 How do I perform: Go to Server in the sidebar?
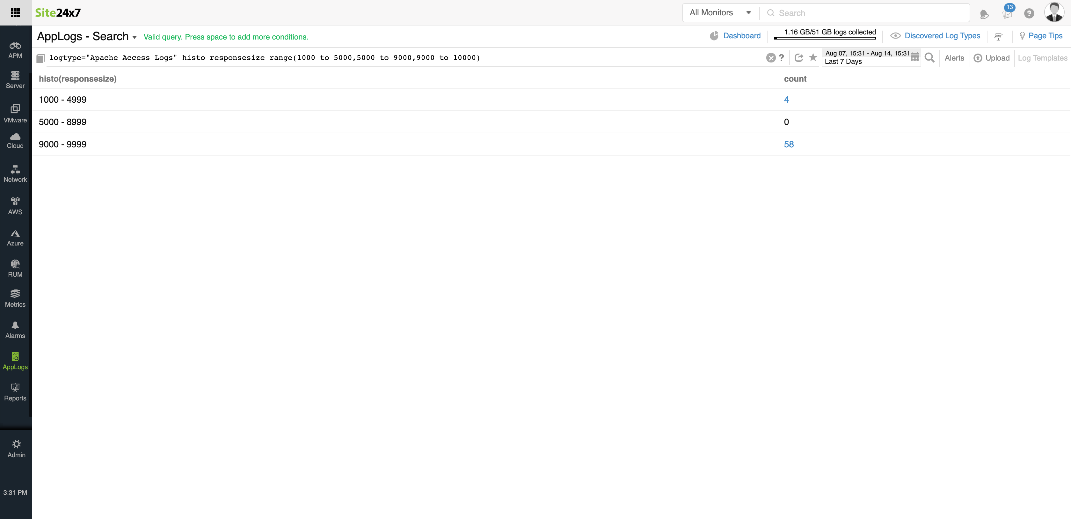[15, 79]
